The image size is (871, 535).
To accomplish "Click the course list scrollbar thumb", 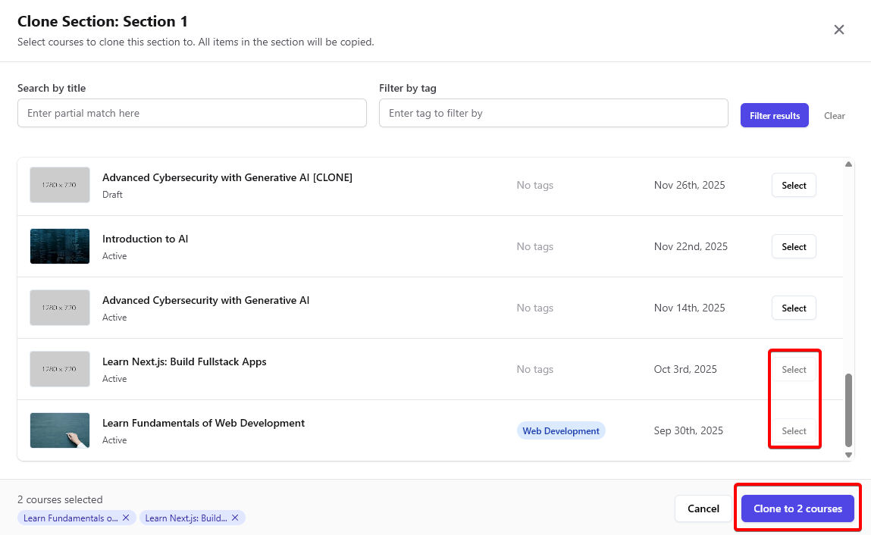I will [x=848, y=409].
